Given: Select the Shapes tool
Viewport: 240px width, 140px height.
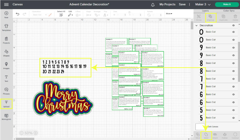Looking at the screenshot, I should click(x=6, y=53).
